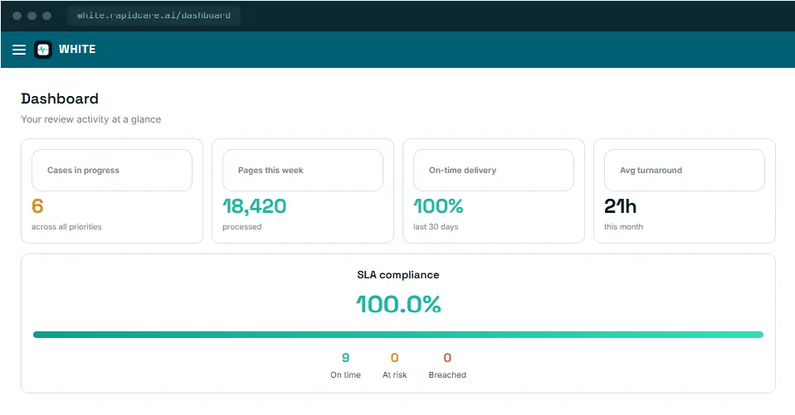795x415 pixels.
Task: Click the On time label
Action: click(346, 375)
